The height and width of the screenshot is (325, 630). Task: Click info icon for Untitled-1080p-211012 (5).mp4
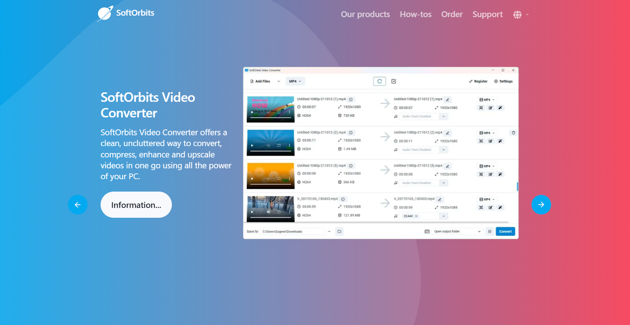351,166
